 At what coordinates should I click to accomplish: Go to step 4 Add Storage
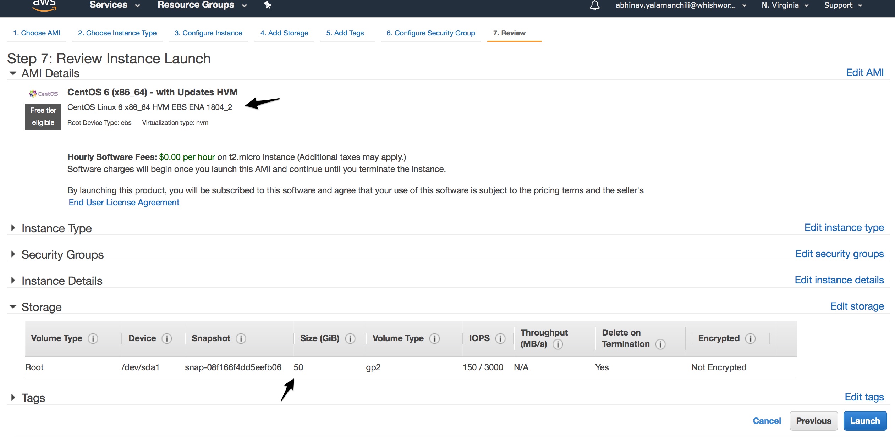[284, 33]
